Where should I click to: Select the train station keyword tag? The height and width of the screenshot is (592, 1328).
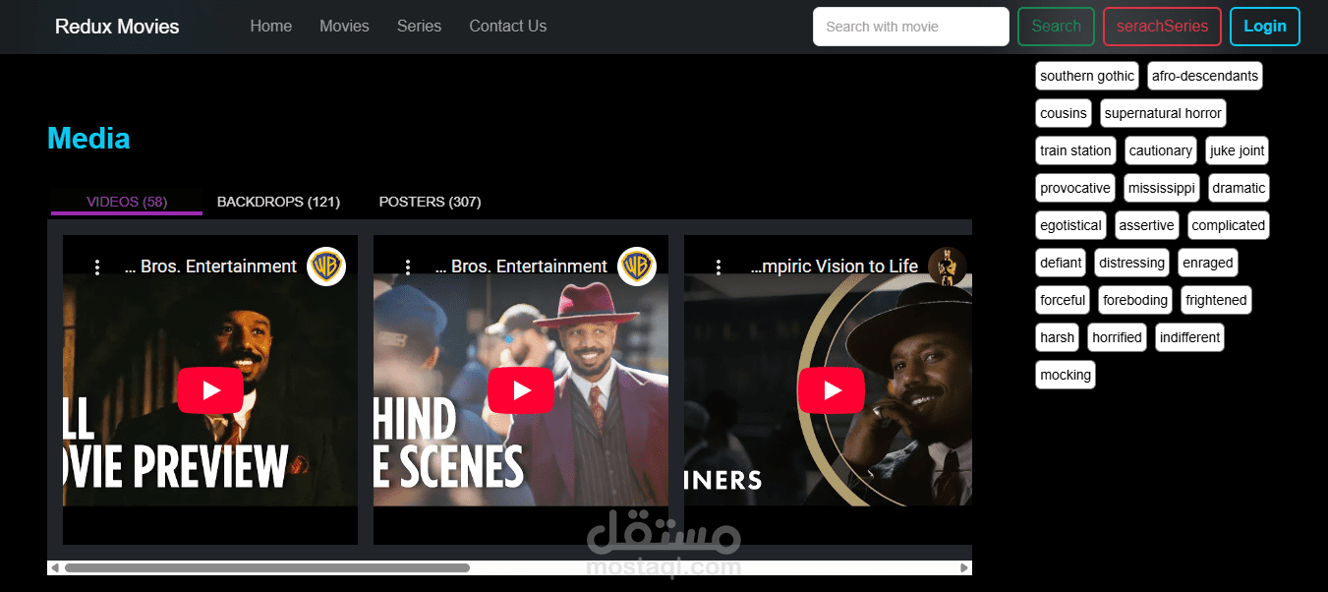[1075, 150]
